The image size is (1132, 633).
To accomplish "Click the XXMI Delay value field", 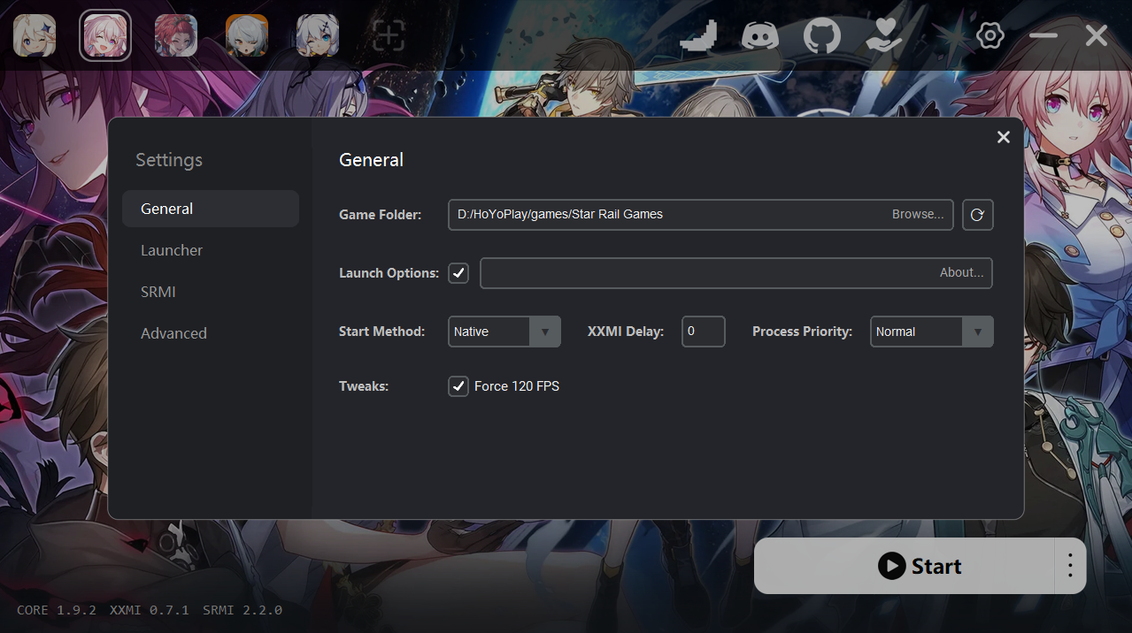I will [704, 332].
